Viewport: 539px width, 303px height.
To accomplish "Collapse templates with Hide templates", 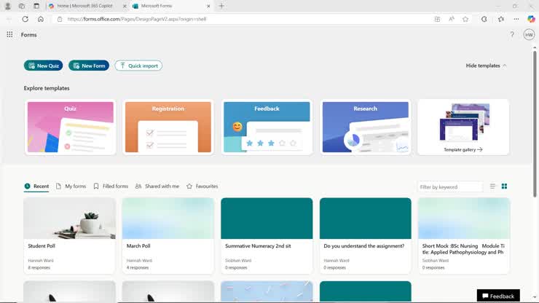I will point(486,66).
